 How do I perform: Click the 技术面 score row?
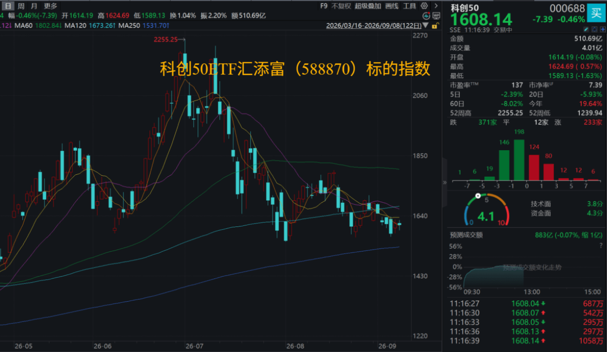pos(566,204)
